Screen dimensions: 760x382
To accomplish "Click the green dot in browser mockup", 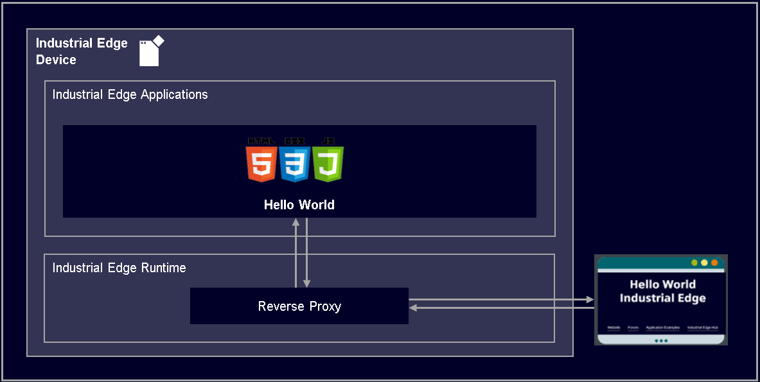I will pyautogui.click(x=694, y=263).
